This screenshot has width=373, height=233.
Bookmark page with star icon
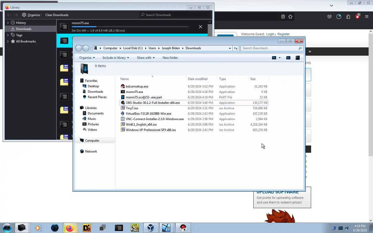pos(290,17)
